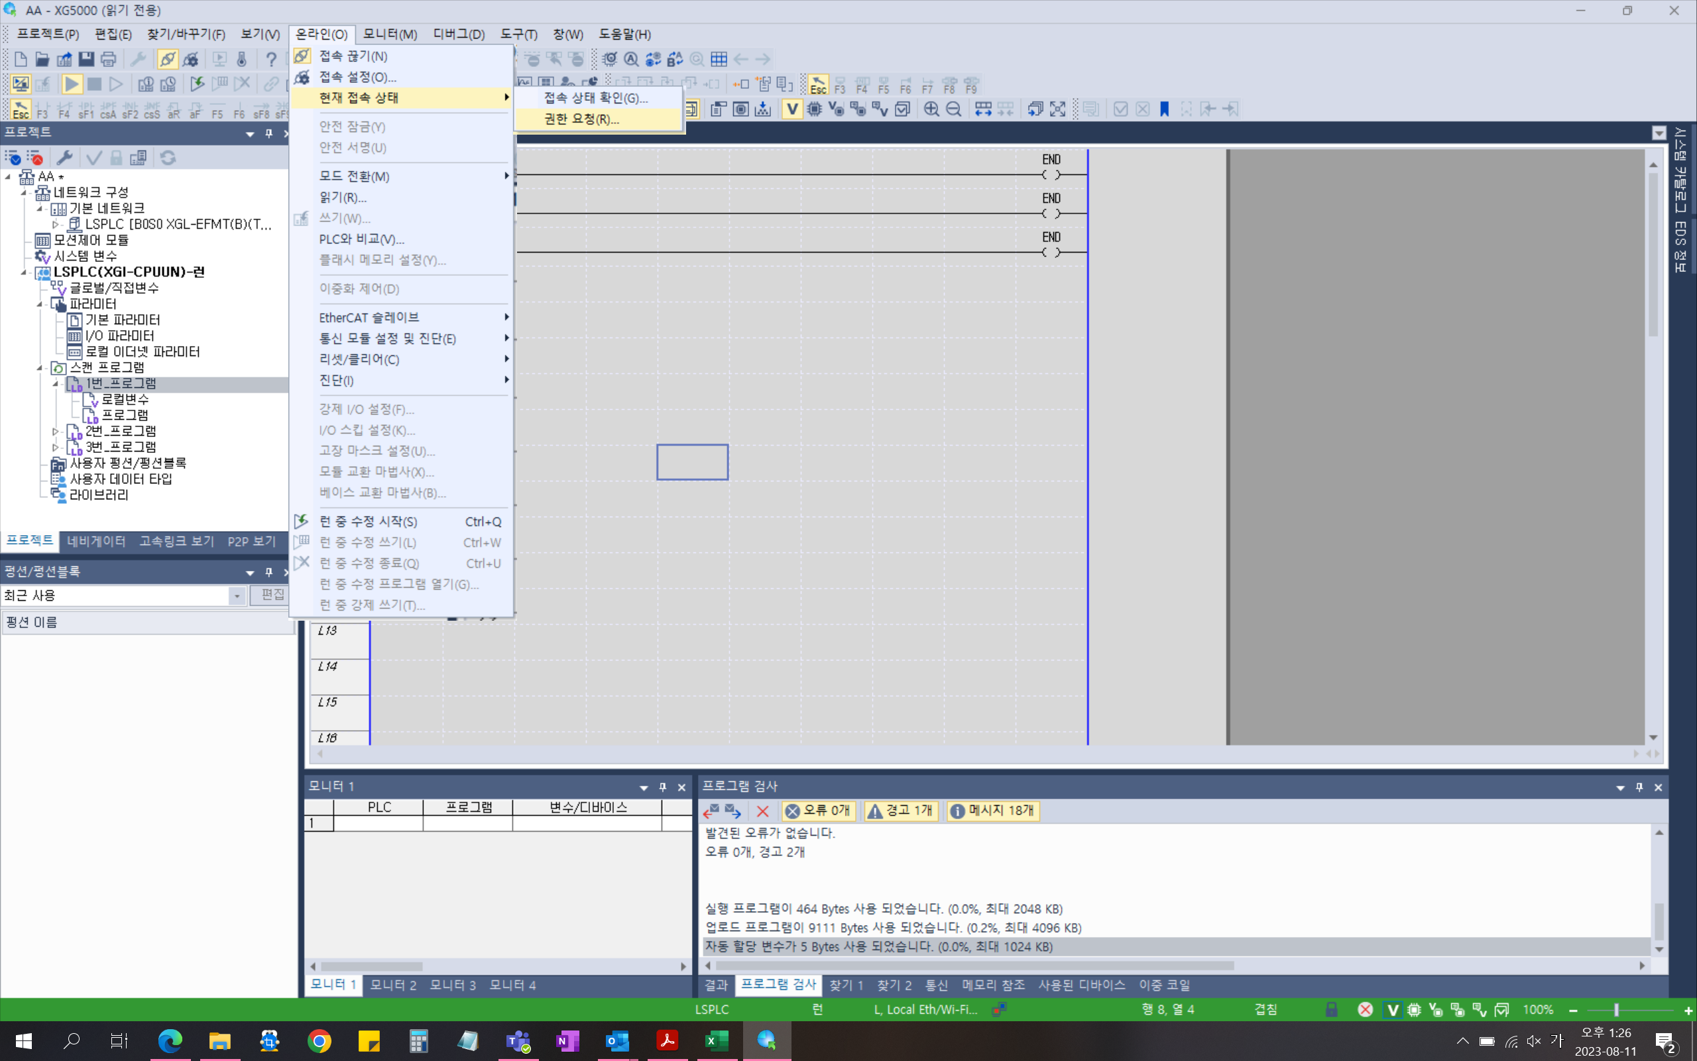Image resolution: width=1697 pixels, height=1061 pixels.
Task: Click the Collapse All tree icon in project panel
Action: (x=34, y=158)
